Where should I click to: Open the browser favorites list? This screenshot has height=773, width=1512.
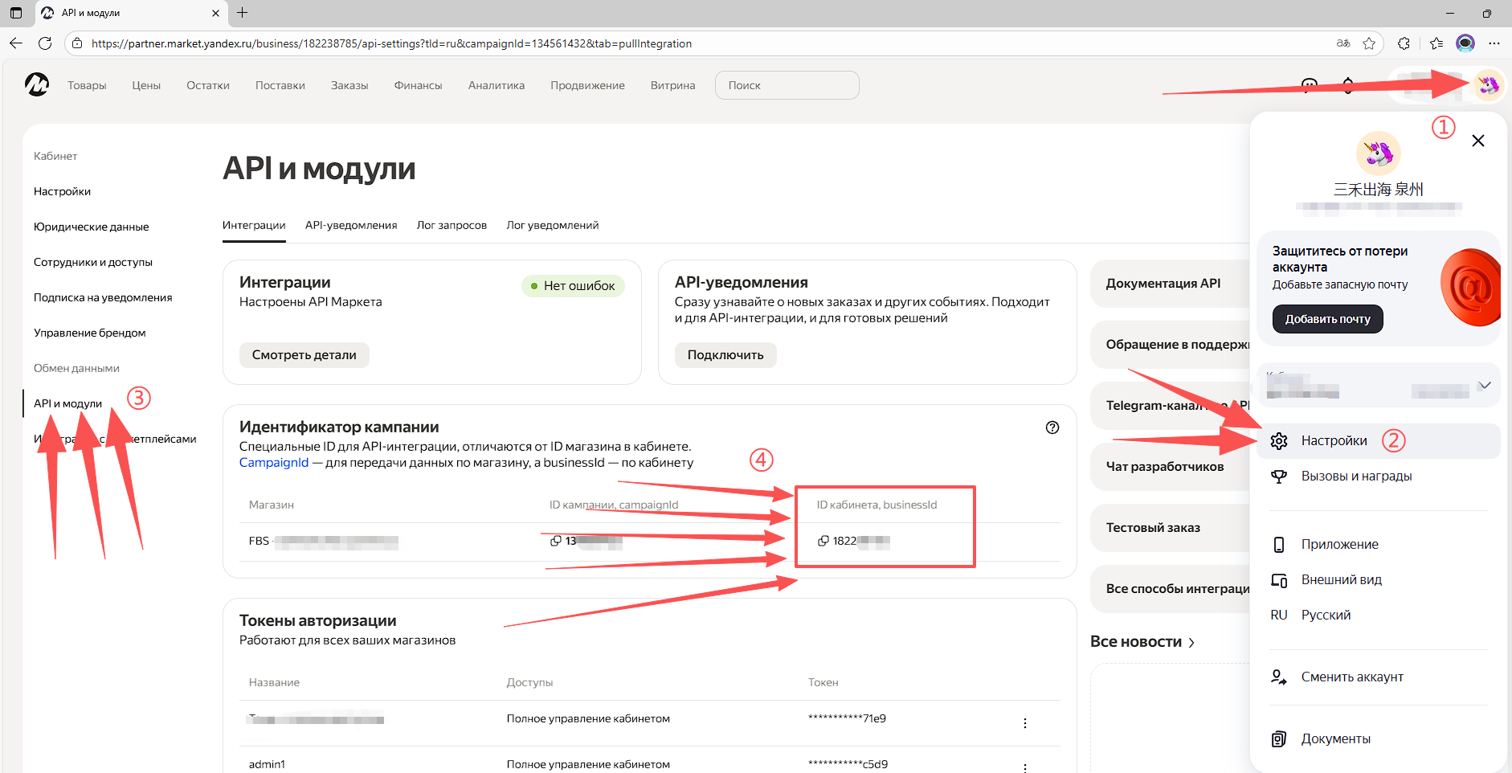tap(1436, 43)
